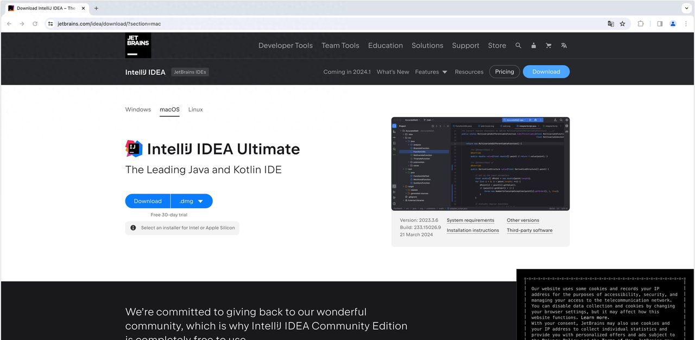
Task: Expand the Features dropdown menu
Action: point(431,72)
